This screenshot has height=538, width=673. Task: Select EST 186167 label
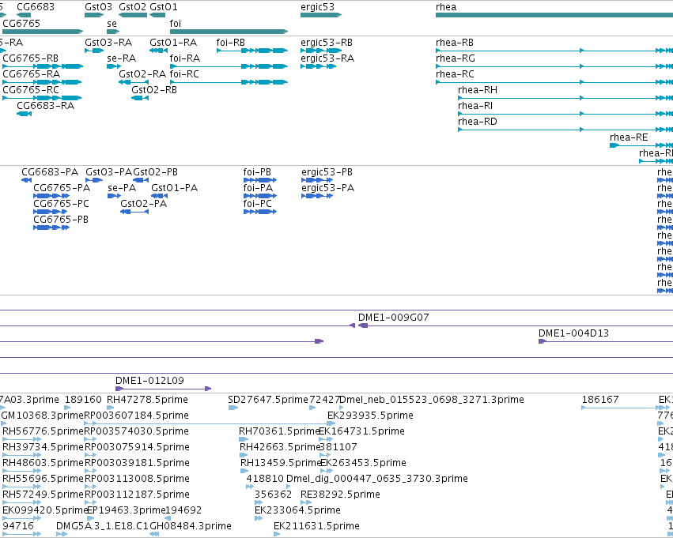[x=600, y=400]
